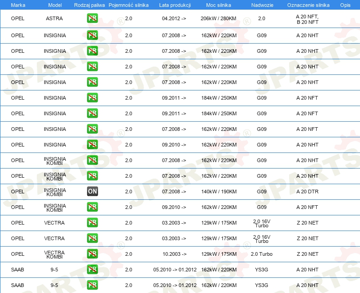Click the Pojemność silnika column header

128,5
